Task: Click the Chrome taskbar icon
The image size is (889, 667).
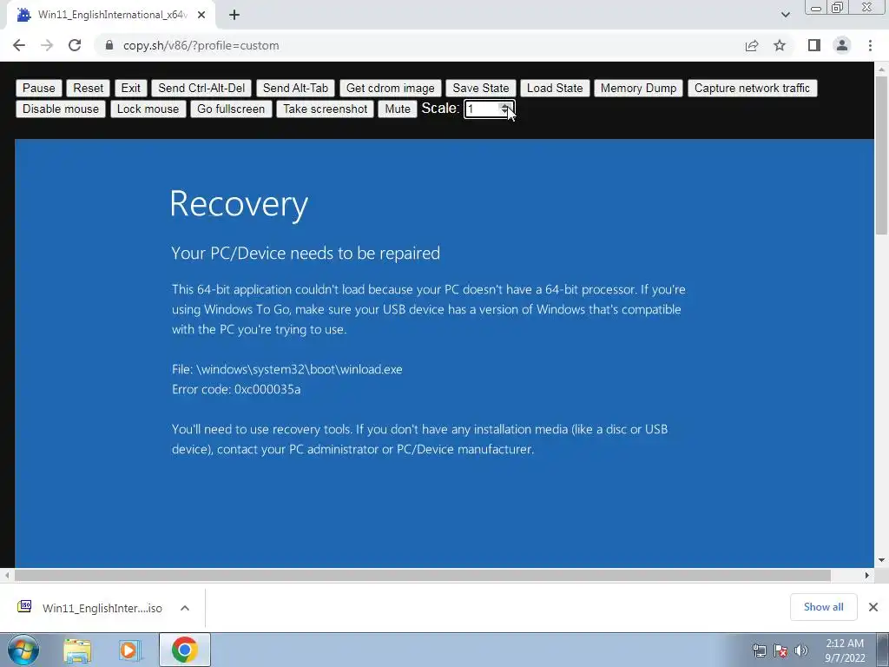Action: tap(184, 650)
